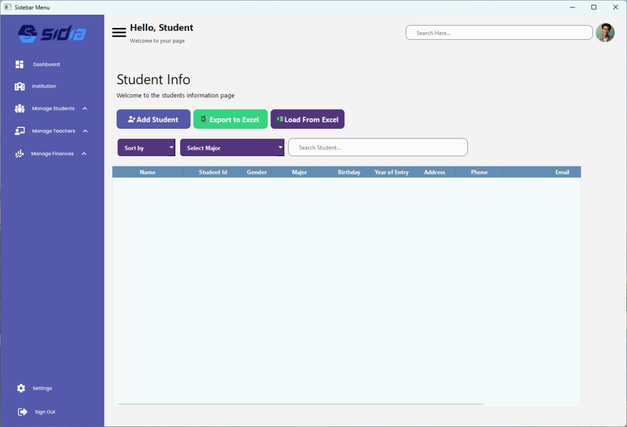
Task: Click the Sign Out arrow icon
Action: point(23,412)
